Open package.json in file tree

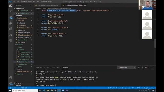click(23, 64)
